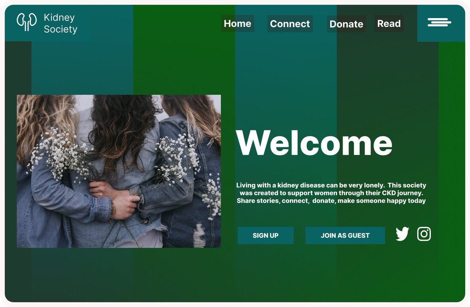
Task: Go to the Home nav item
Action: click(x=237, y=23)
